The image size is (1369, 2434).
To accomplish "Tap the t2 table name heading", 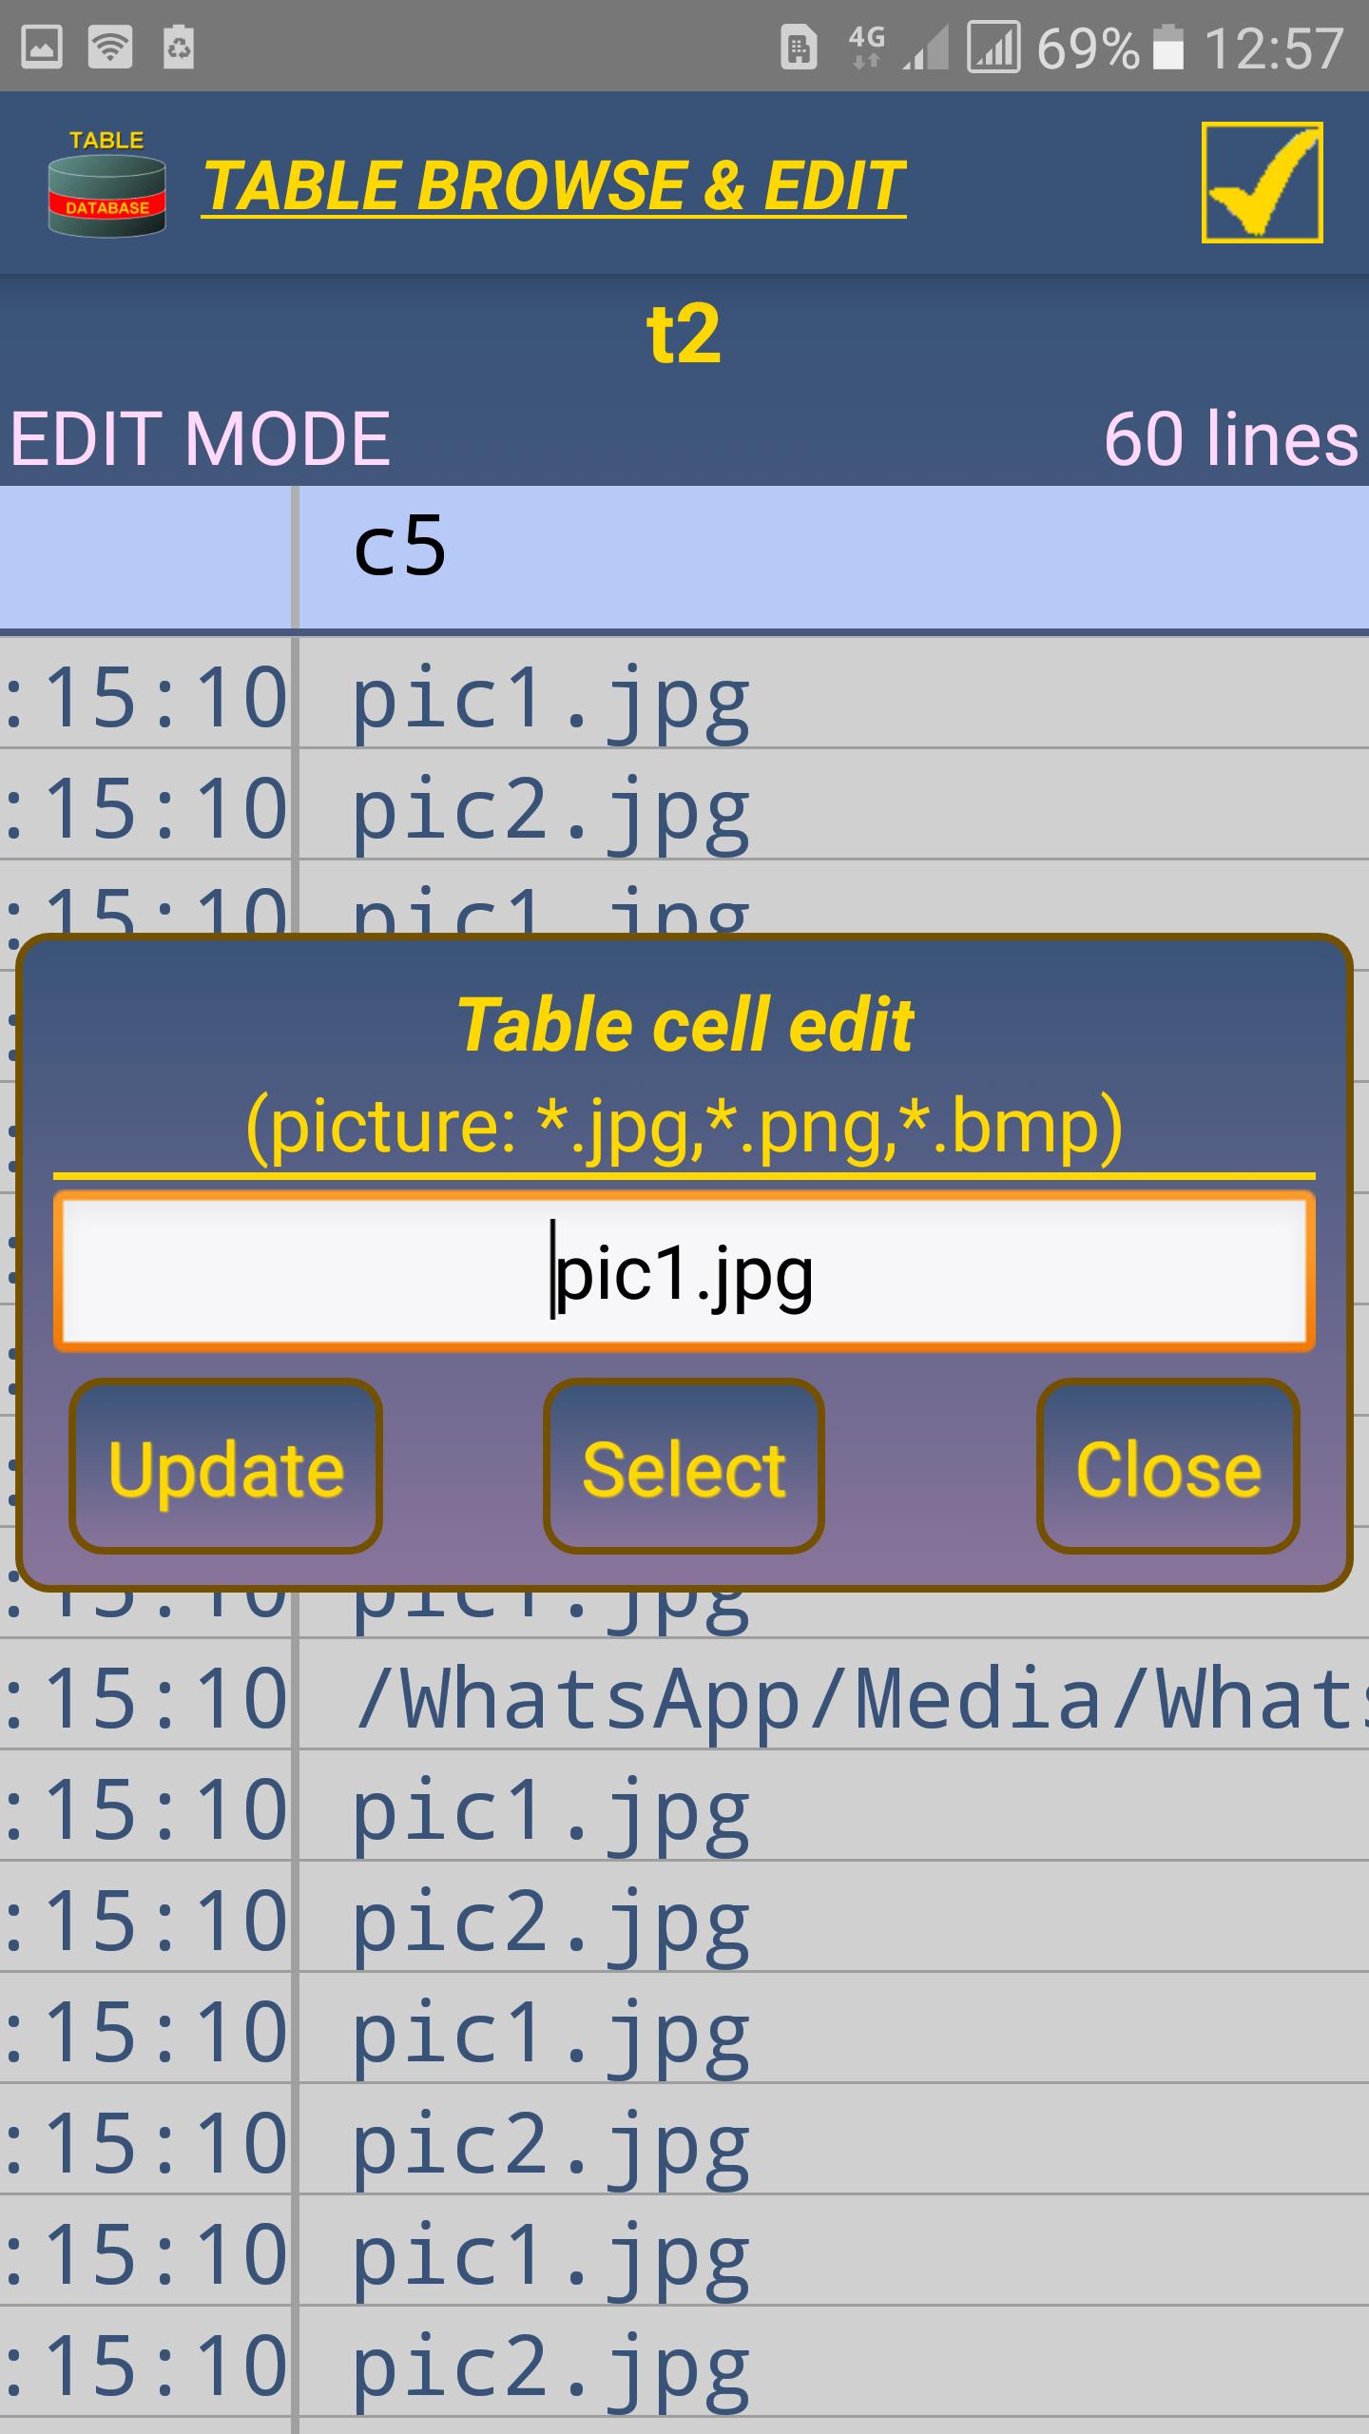I will point(684,334).
